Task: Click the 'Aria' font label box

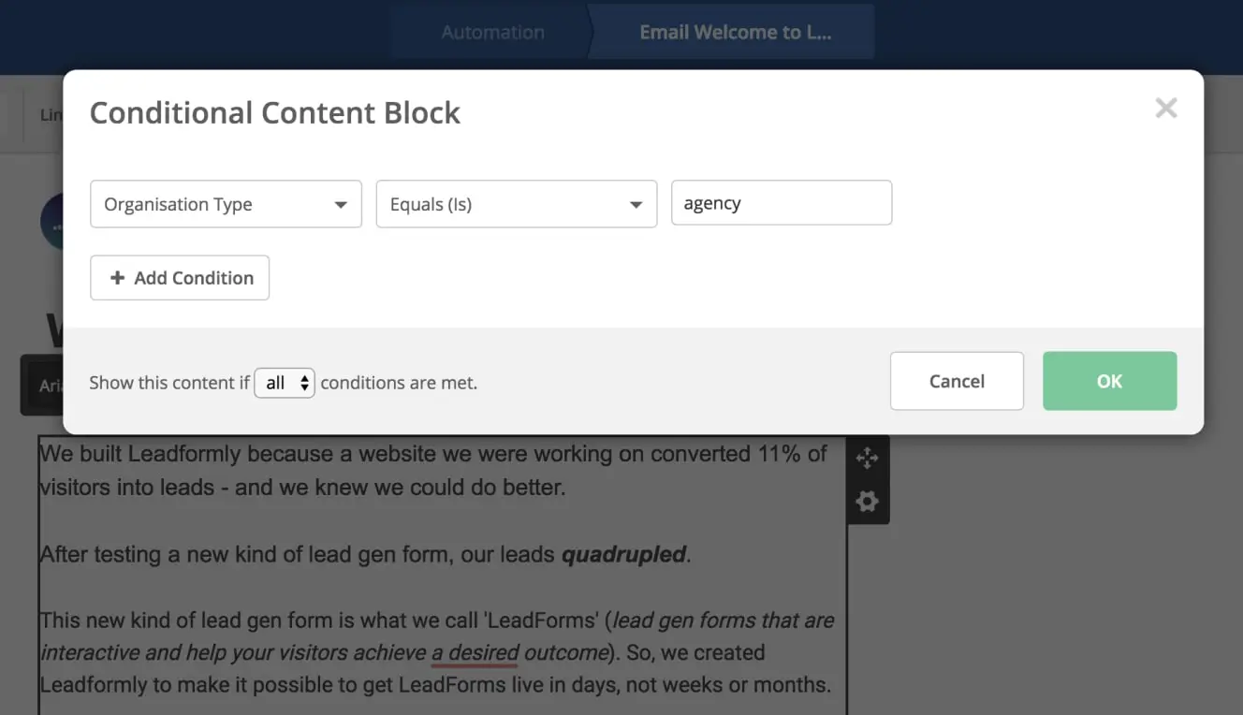Action: pos(49,384)
